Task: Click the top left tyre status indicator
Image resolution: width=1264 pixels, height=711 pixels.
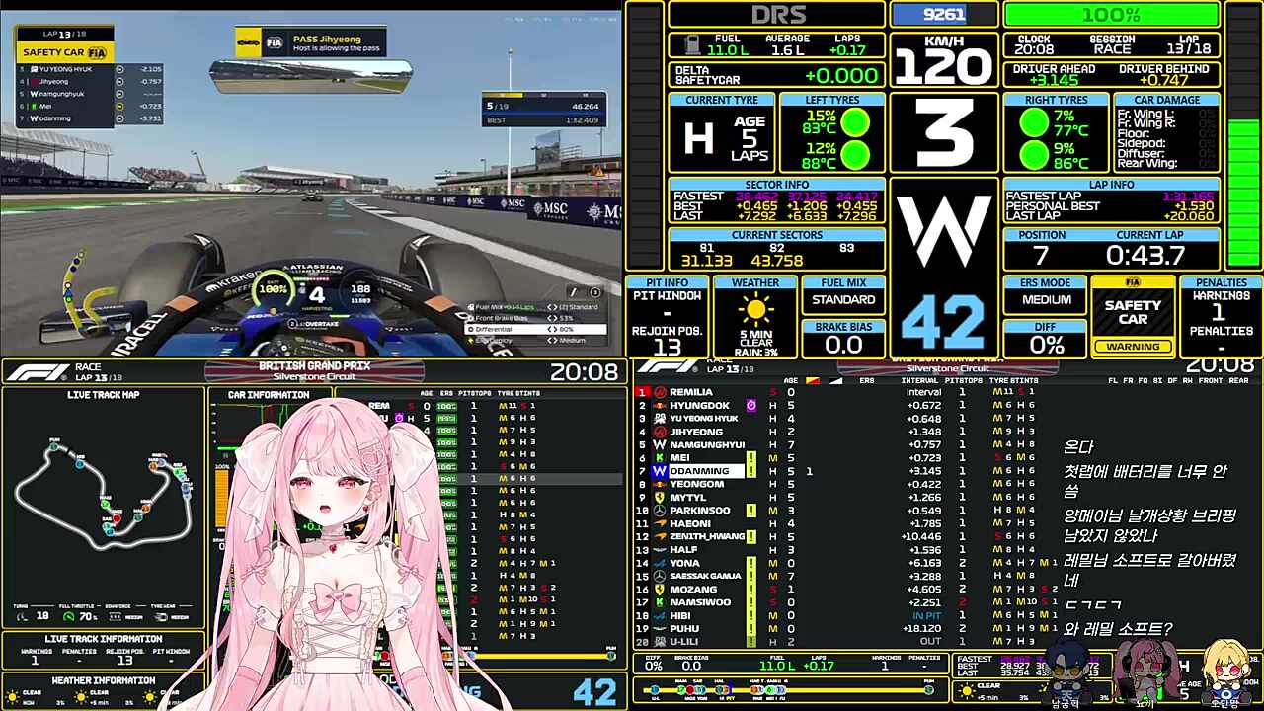Action: (855, 122)
